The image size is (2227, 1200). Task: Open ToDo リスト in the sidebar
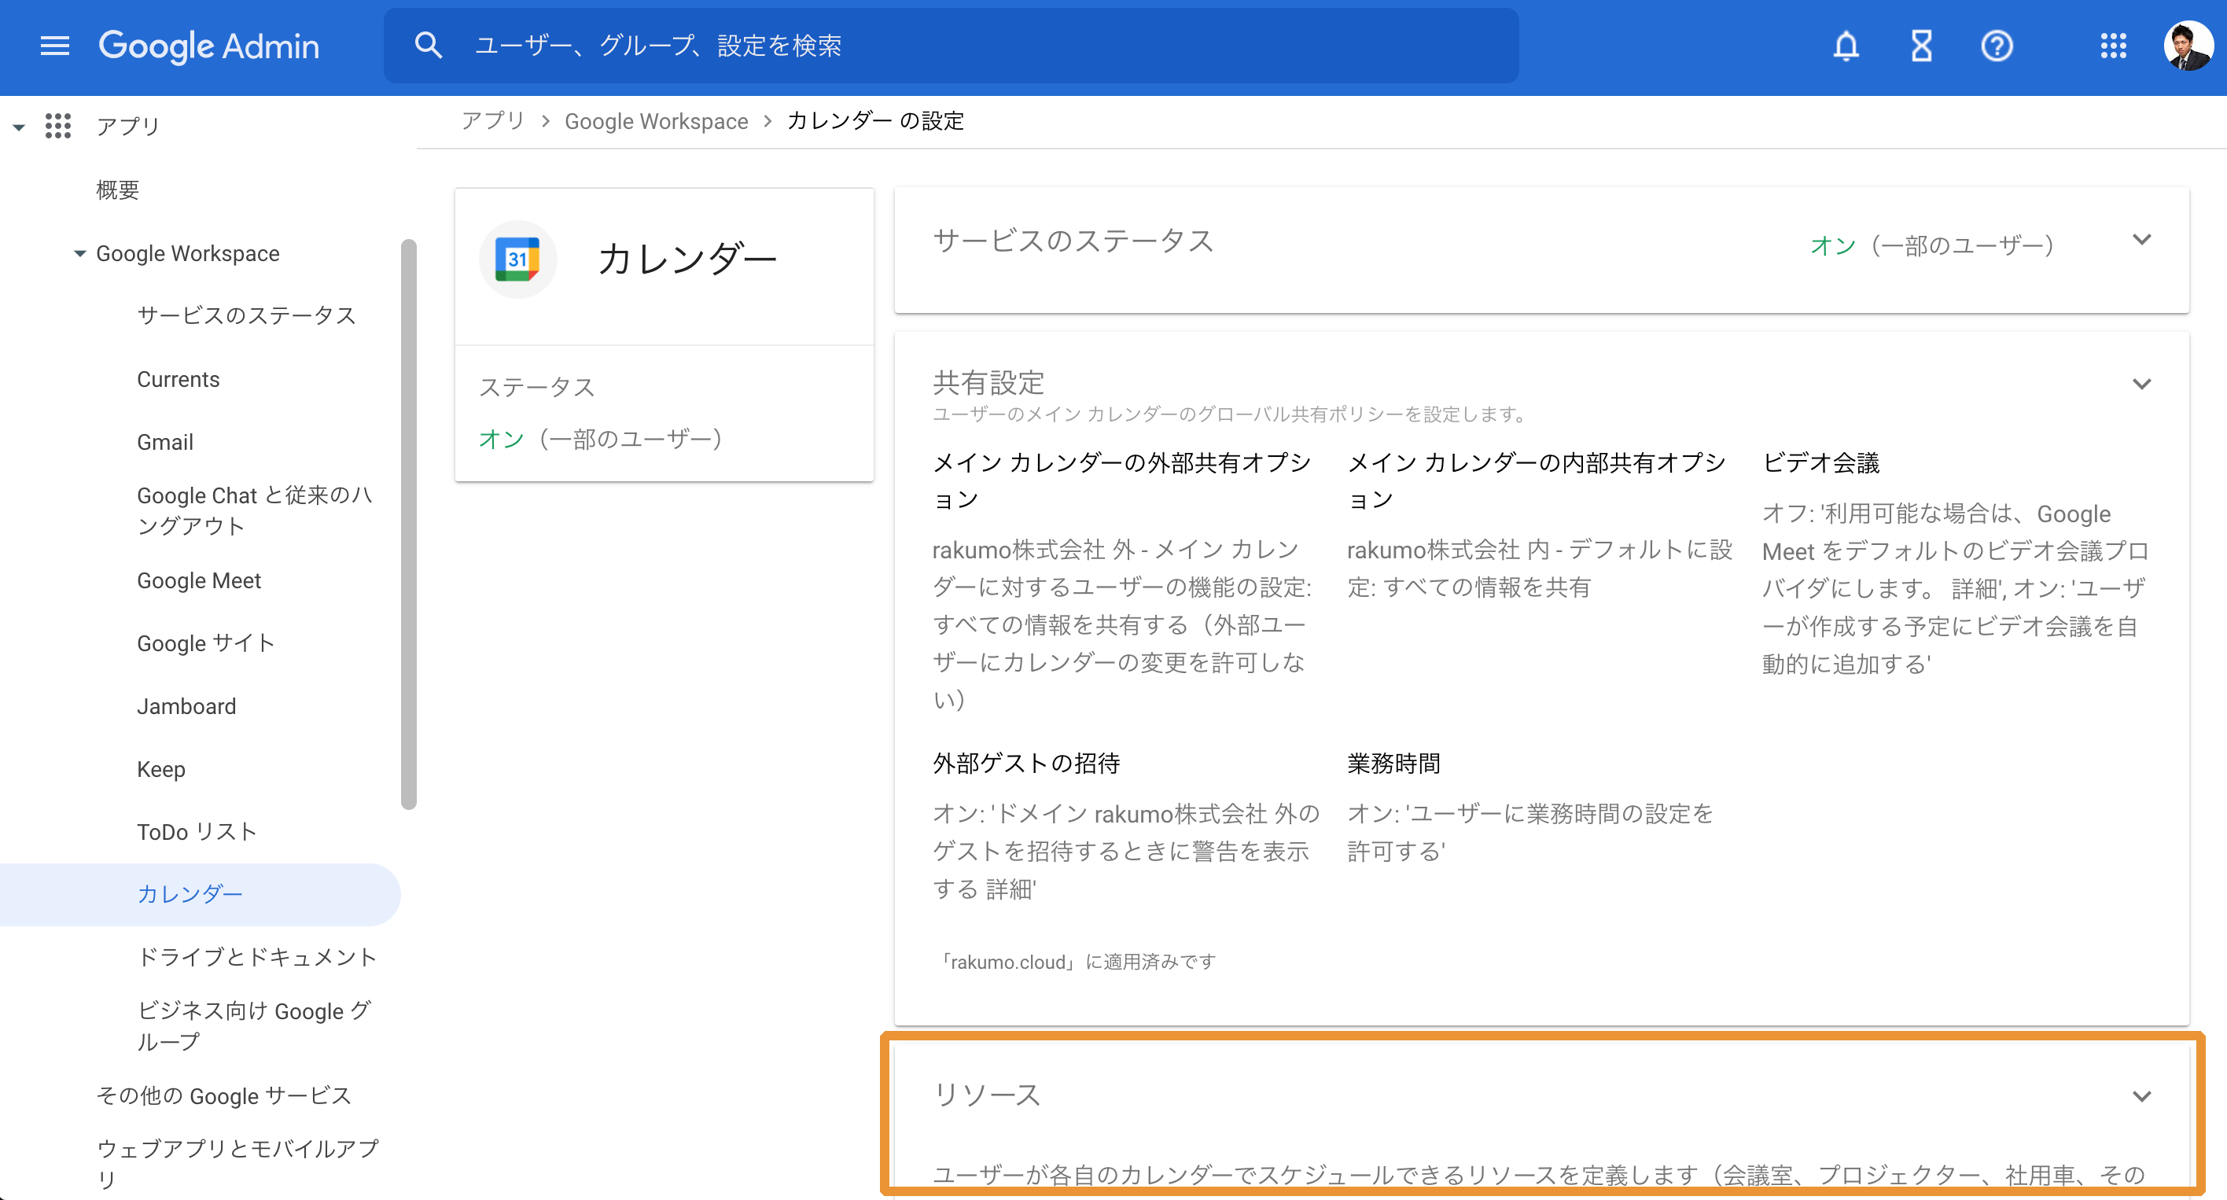pyautogui.click(x=197, y=832)
